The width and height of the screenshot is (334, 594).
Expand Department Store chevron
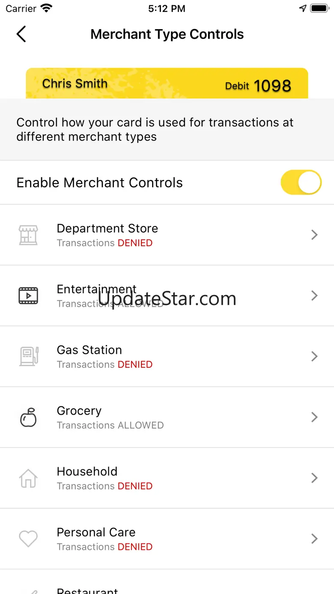pyautogui.click(x=314, y=235)
